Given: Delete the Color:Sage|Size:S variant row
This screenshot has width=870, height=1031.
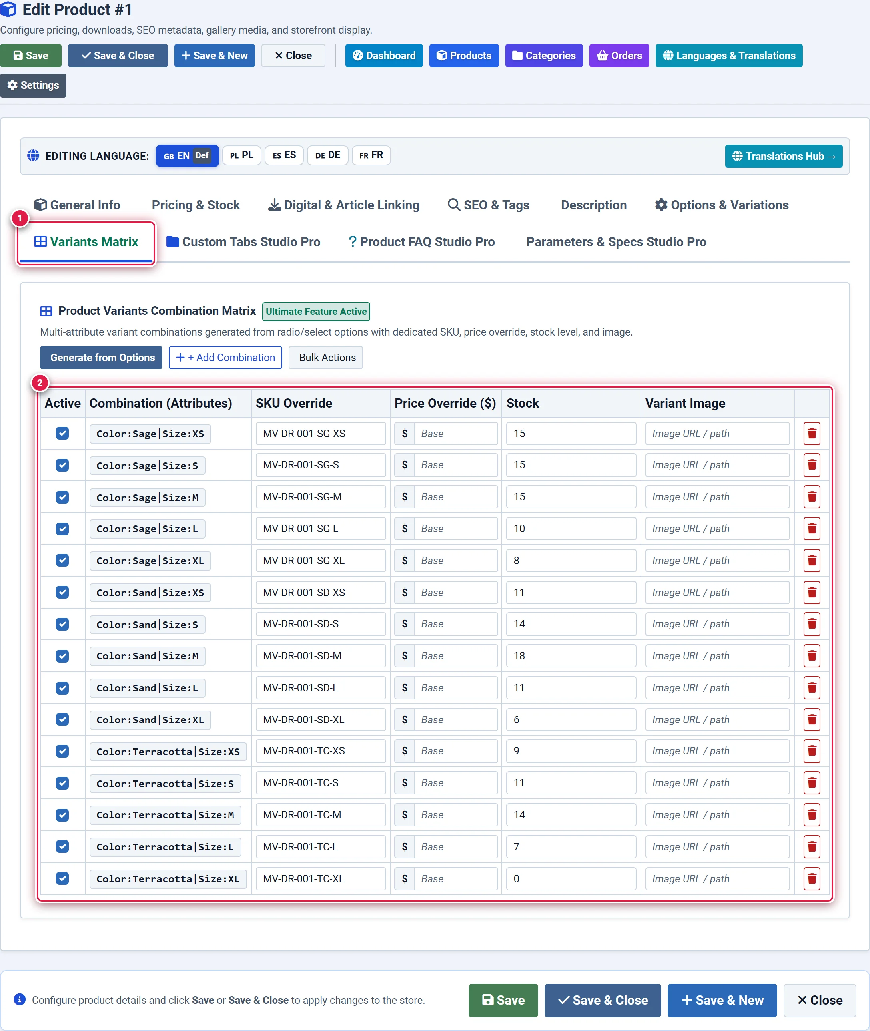Looking at the screenshot, I should coord(811,465).
